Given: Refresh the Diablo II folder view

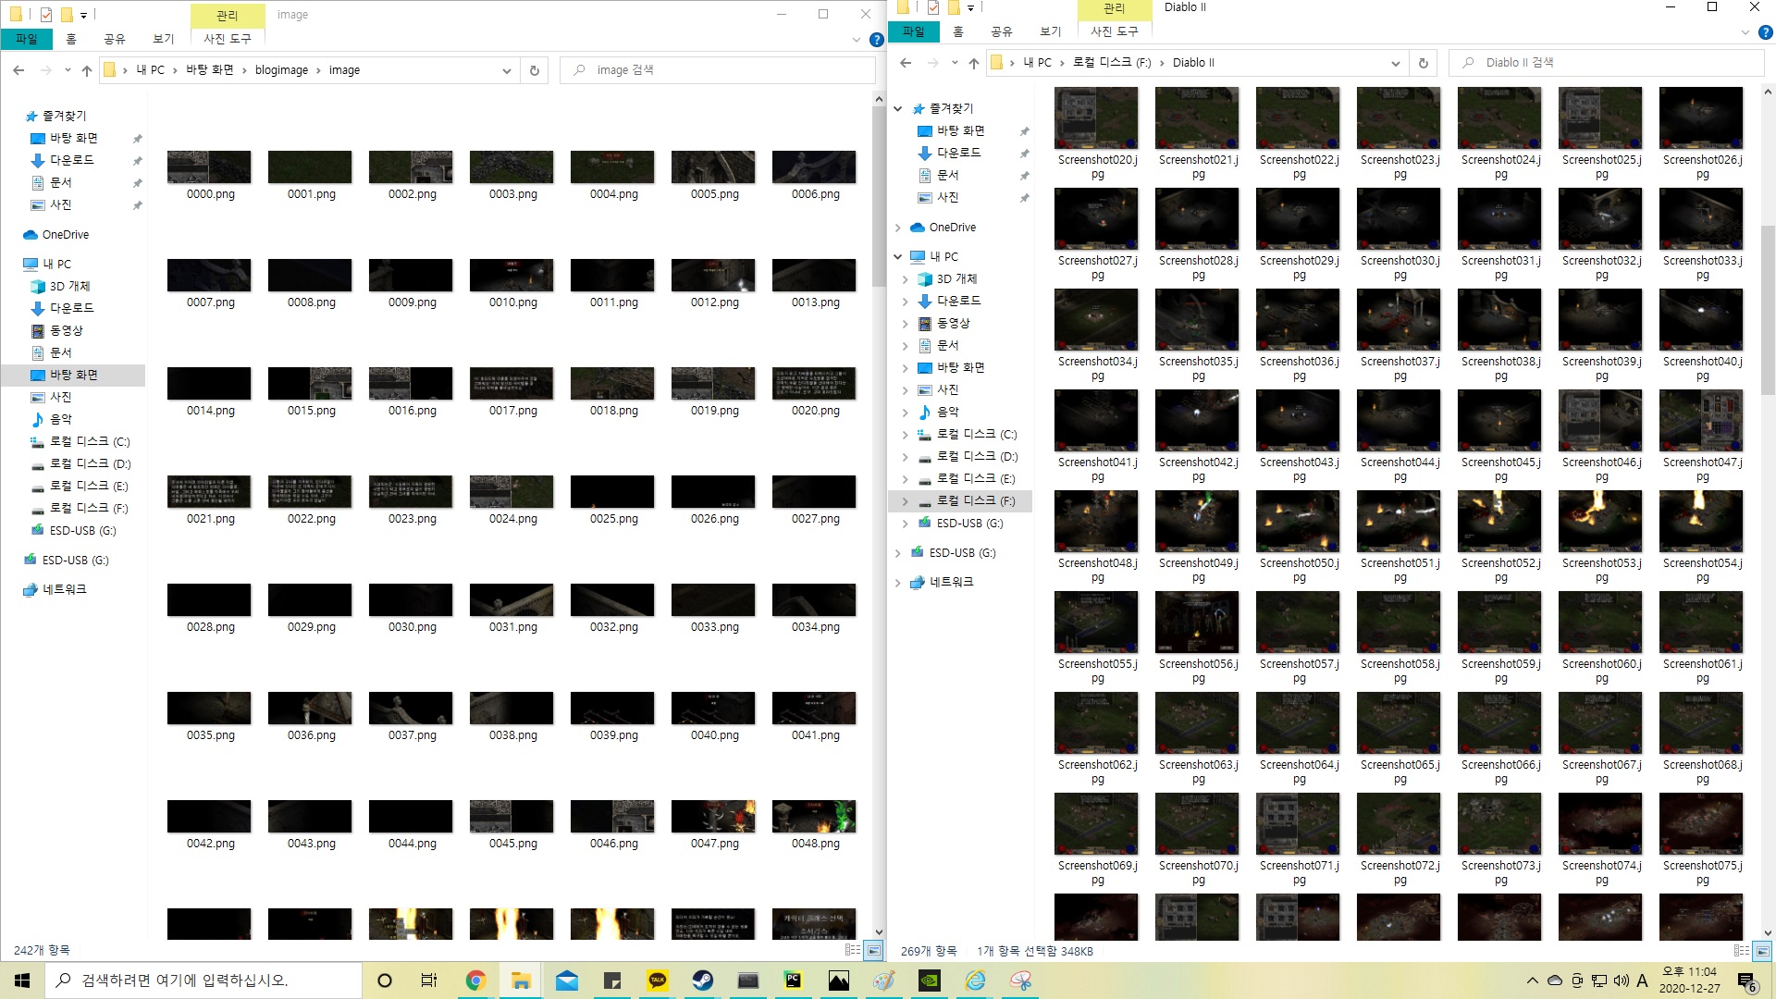Looking at the screenshot, I should [x=1424, y=63].
